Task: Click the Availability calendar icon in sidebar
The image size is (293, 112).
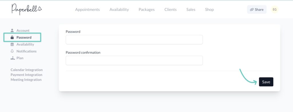Action: (x=12, y=44)
